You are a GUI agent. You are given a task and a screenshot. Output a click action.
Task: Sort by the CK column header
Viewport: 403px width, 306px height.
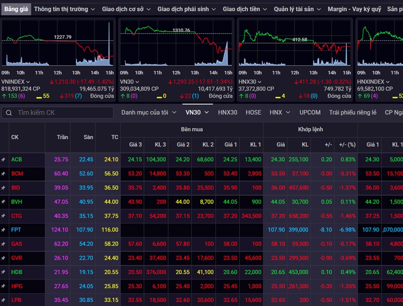(x=15, y=137)
